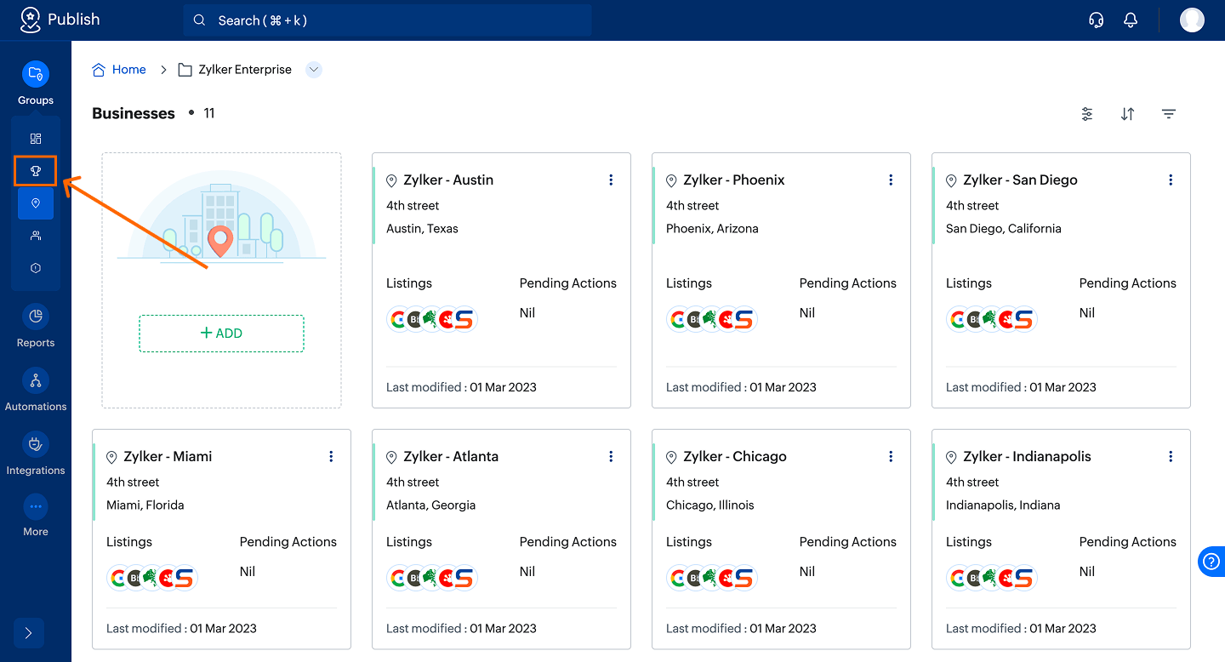Open Zylker - Austin three-dot menu
This screenshot has height=662, width=1225.
coord(611,180)
